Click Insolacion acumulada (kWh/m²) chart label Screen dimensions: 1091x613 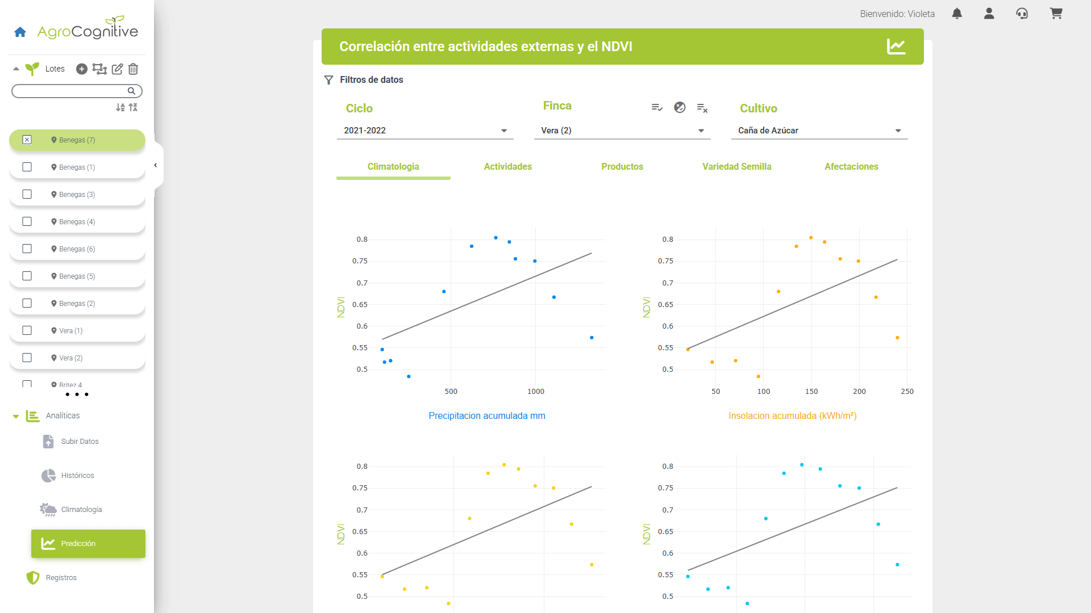793,416
